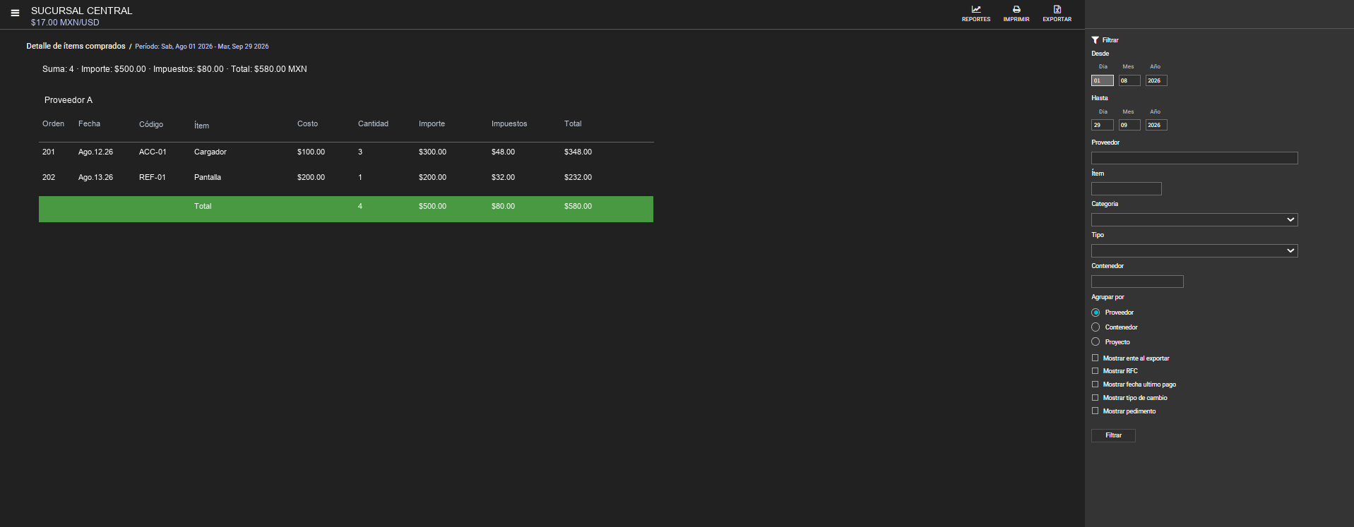
Task: Check Mostrar tipo de cambio
Action: (1095, 398)
